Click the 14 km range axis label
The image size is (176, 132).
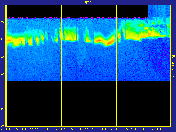pos(3,5)
